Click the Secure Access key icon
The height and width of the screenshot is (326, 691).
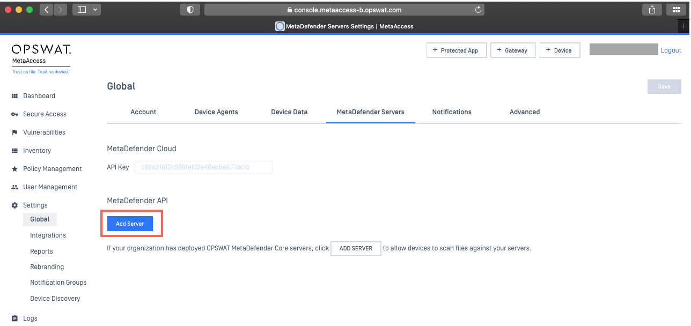[x=15, y=114]
